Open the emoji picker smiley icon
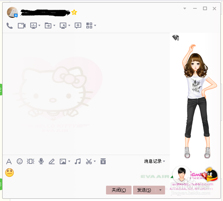Image resolution: width=223 pixels, height=201 pixels. pos(20,161)
